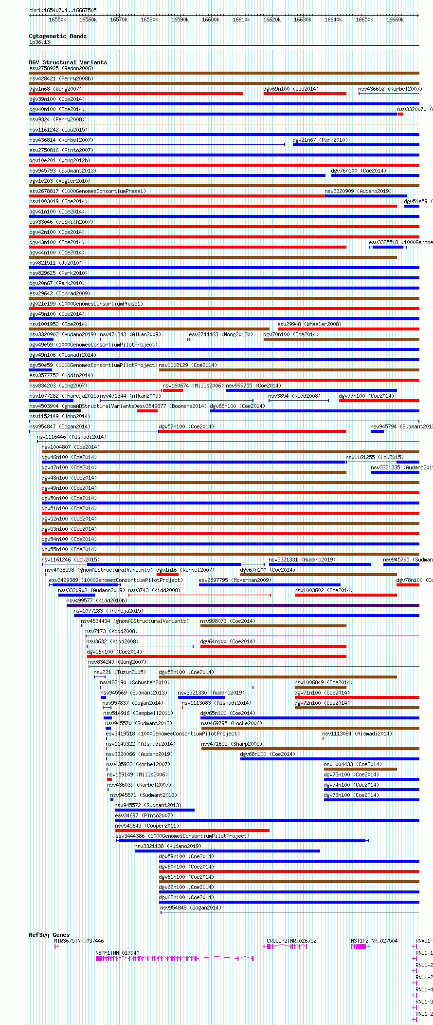Image resolution: width=433 pixels, height=1025 pixels.
Task: Select dgv39n100 (Coe2014) variant label
Action: coord(56,99)
